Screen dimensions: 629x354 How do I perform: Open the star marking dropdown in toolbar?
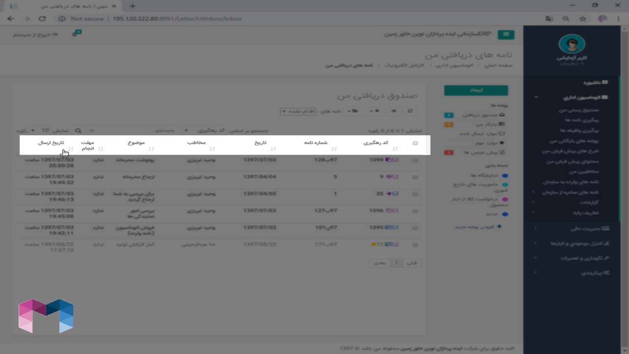[x=375, y=112]
